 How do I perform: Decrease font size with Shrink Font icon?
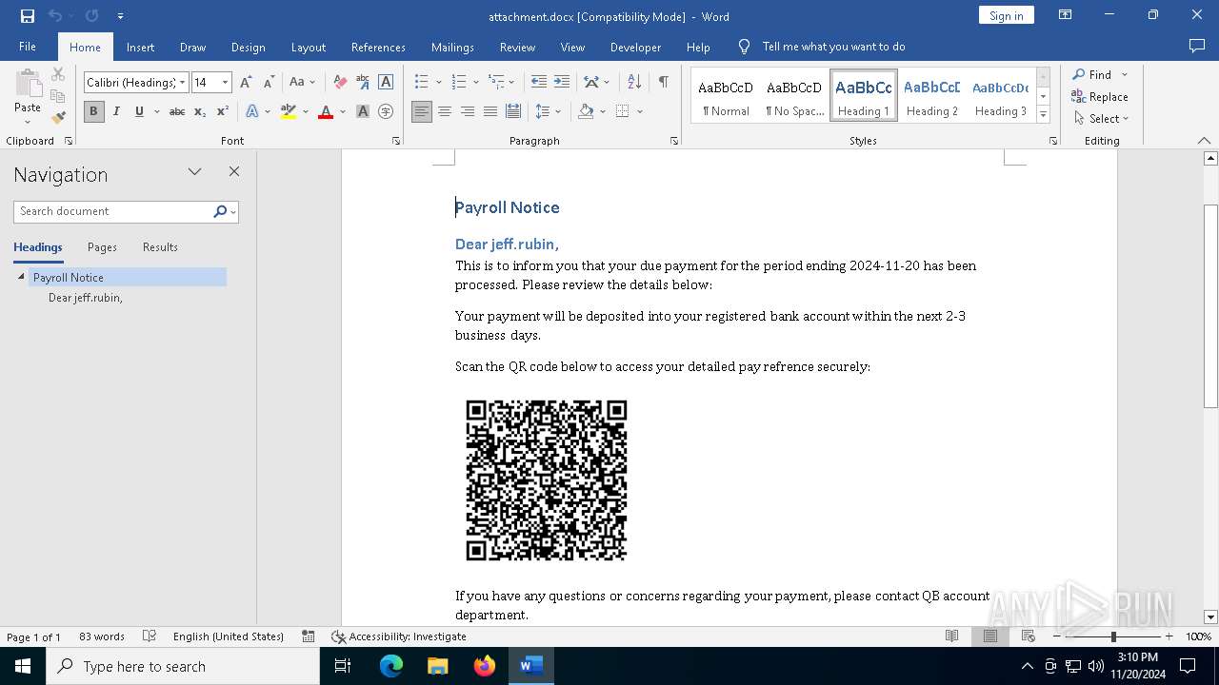pos(269,83)
